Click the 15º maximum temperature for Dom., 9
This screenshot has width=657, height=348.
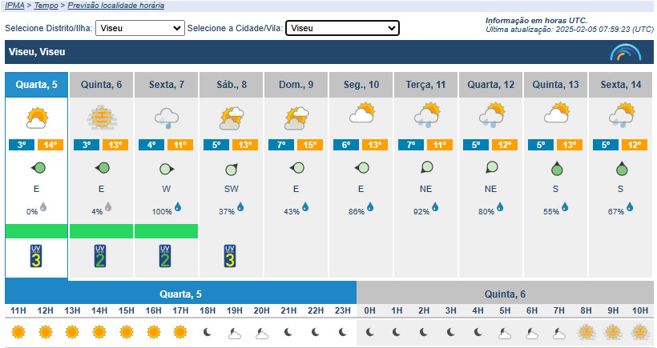pos(310,145)
